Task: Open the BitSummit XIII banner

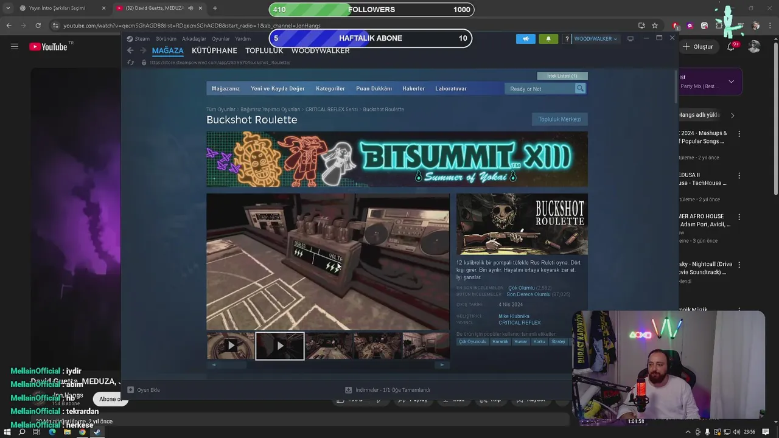Action: click(397, 159)
